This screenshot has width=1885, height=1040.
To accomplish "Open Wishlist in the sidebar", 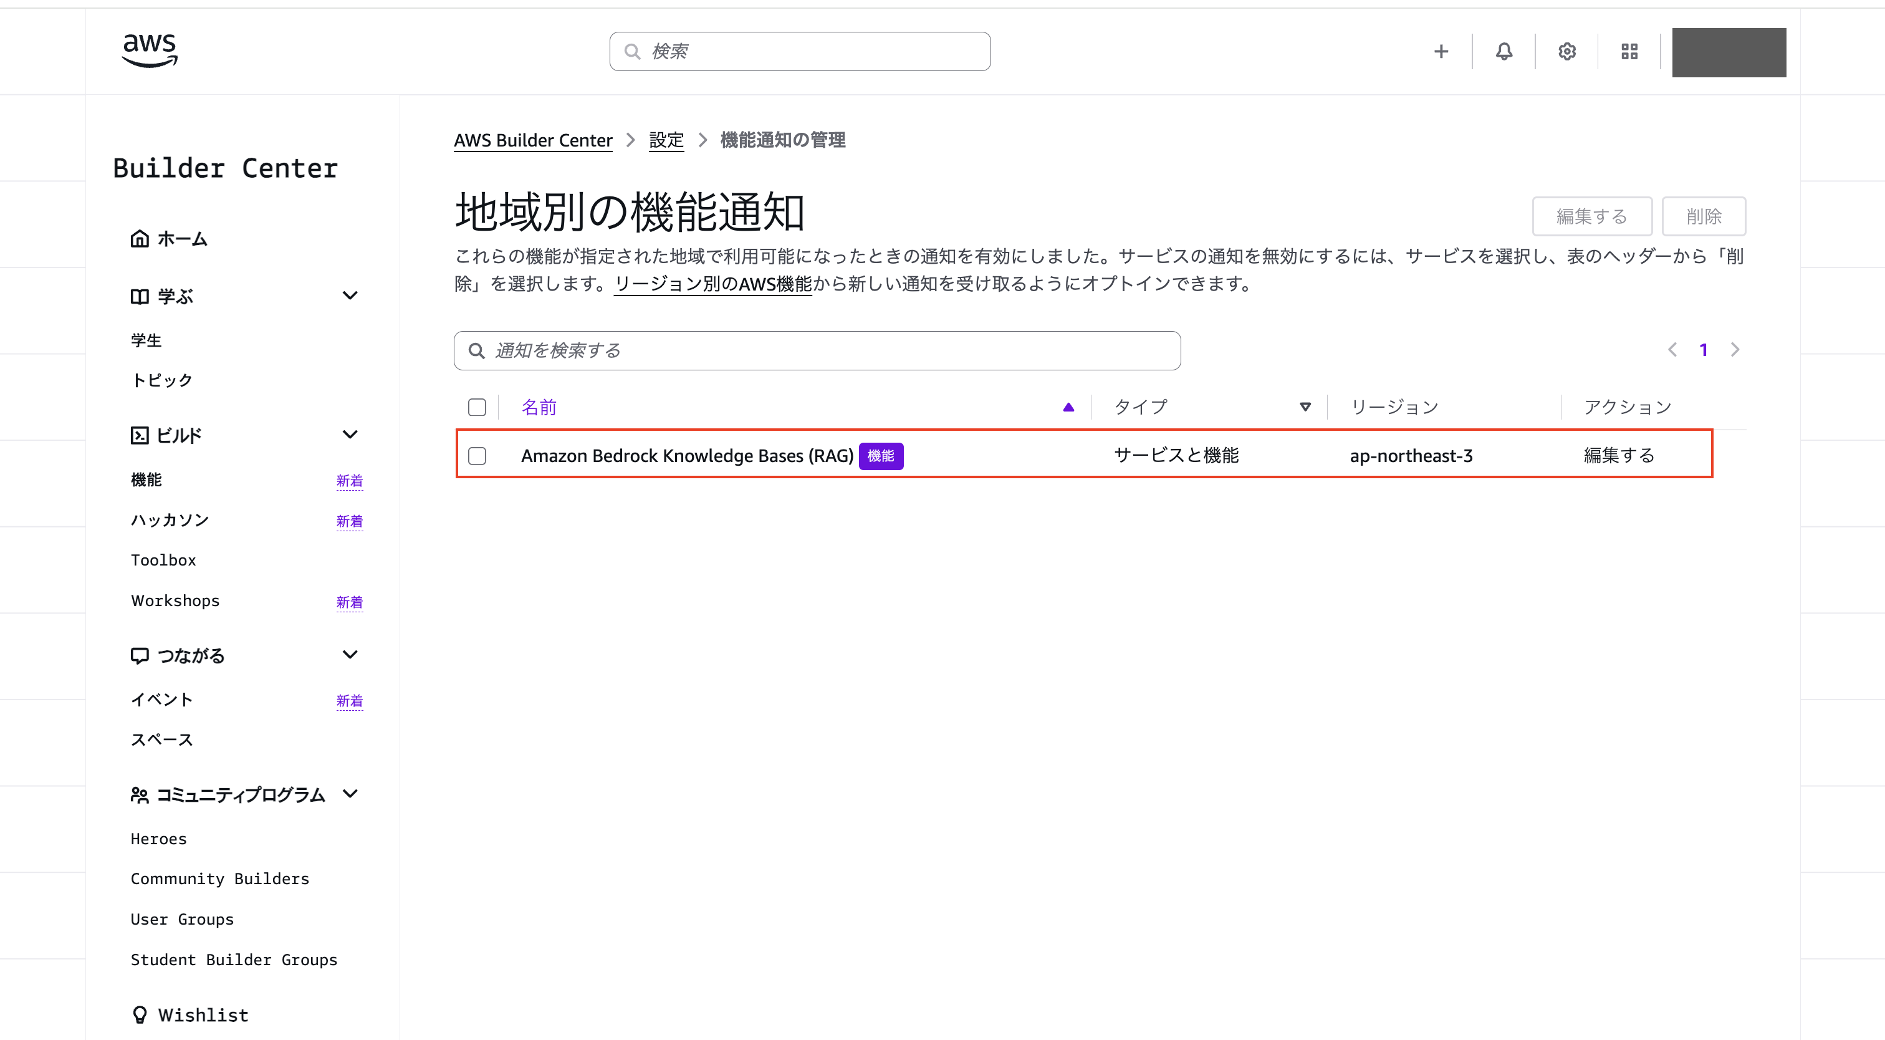I will [x=203, y=1016].
